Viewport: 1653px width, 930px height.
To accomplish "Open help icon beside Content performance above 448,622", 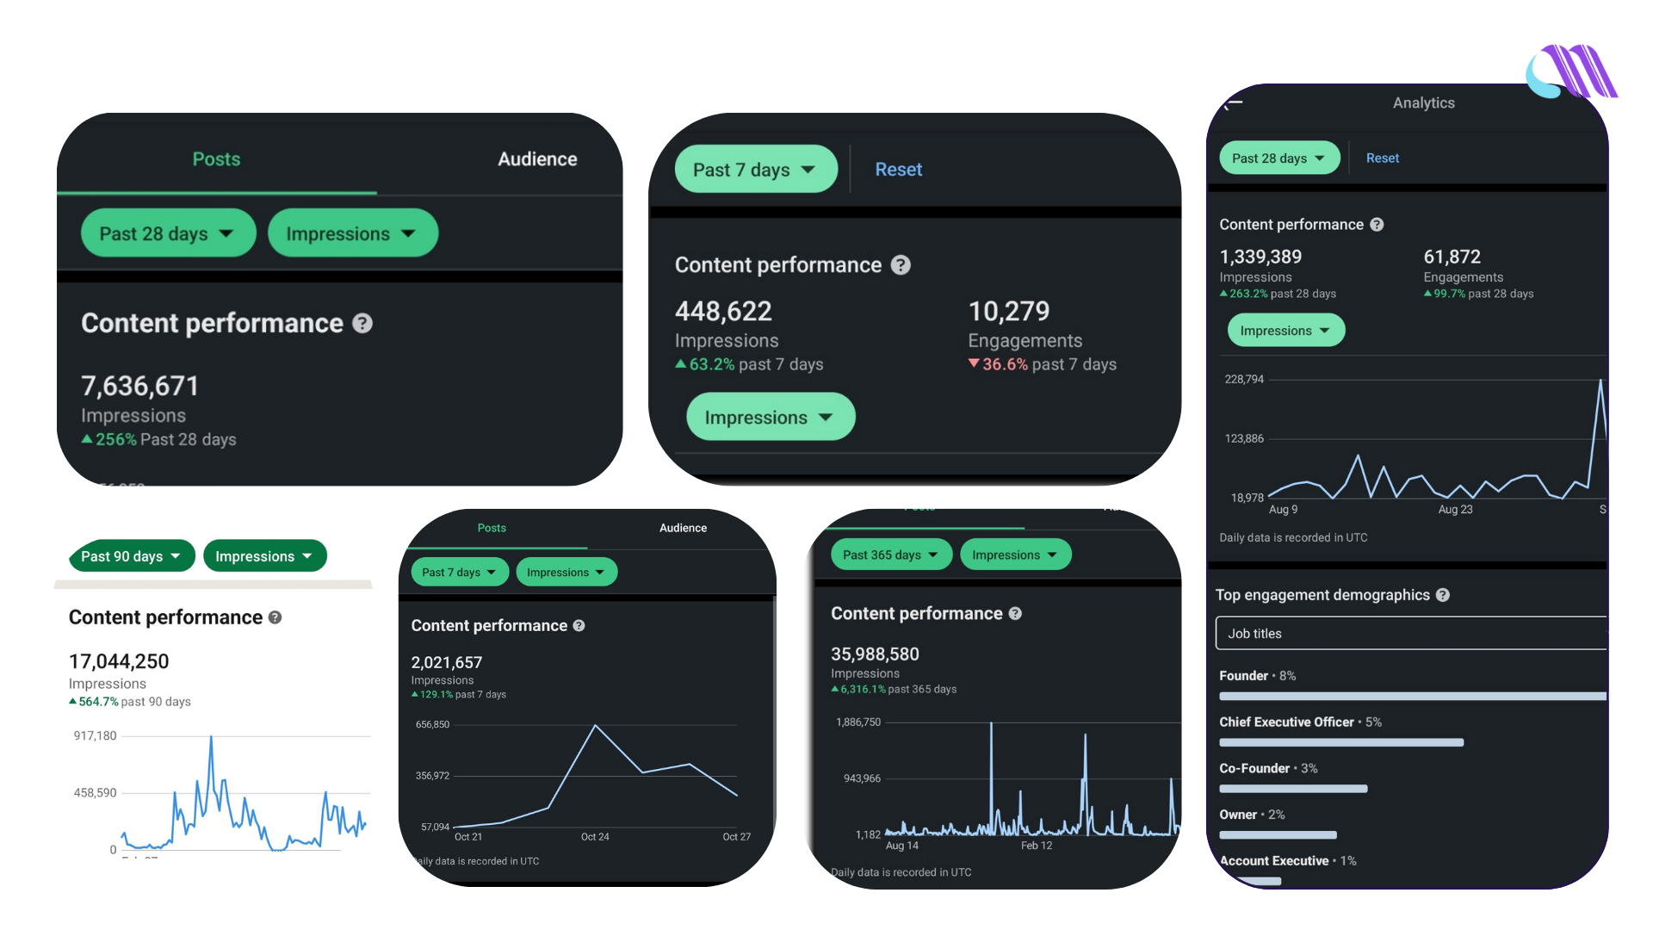I will click(901, 265).
